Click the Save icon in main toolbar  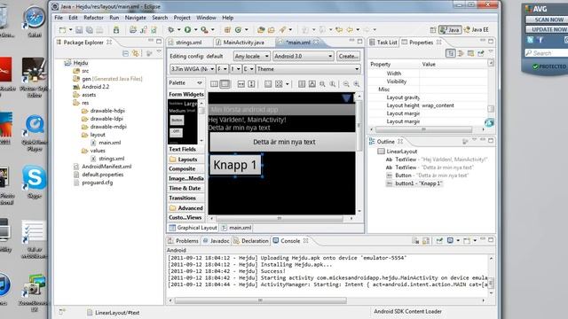[x=79, y=30]
